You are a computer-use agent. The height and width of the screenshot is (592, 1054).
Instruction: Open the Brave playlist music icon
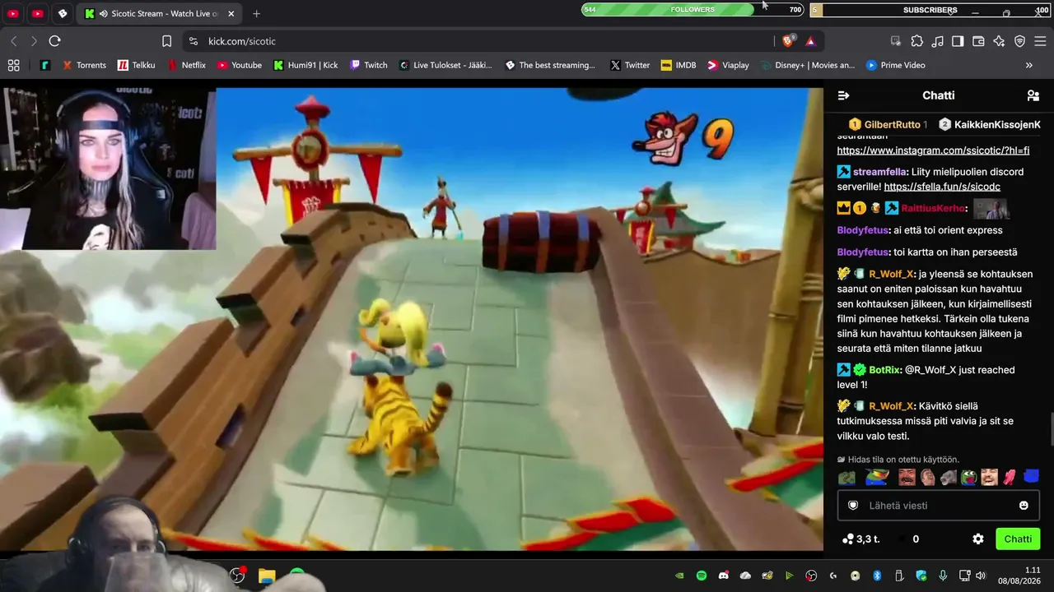coord(937,41)
